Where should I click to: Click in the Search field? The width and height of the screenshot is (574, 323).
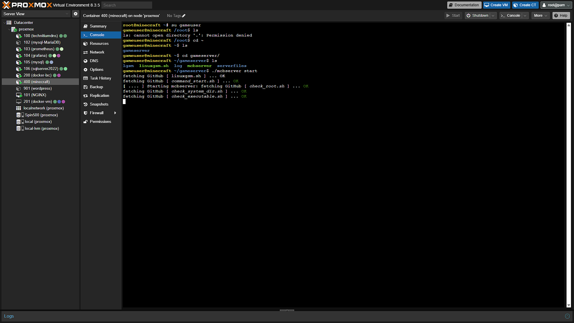coord(127,5)
